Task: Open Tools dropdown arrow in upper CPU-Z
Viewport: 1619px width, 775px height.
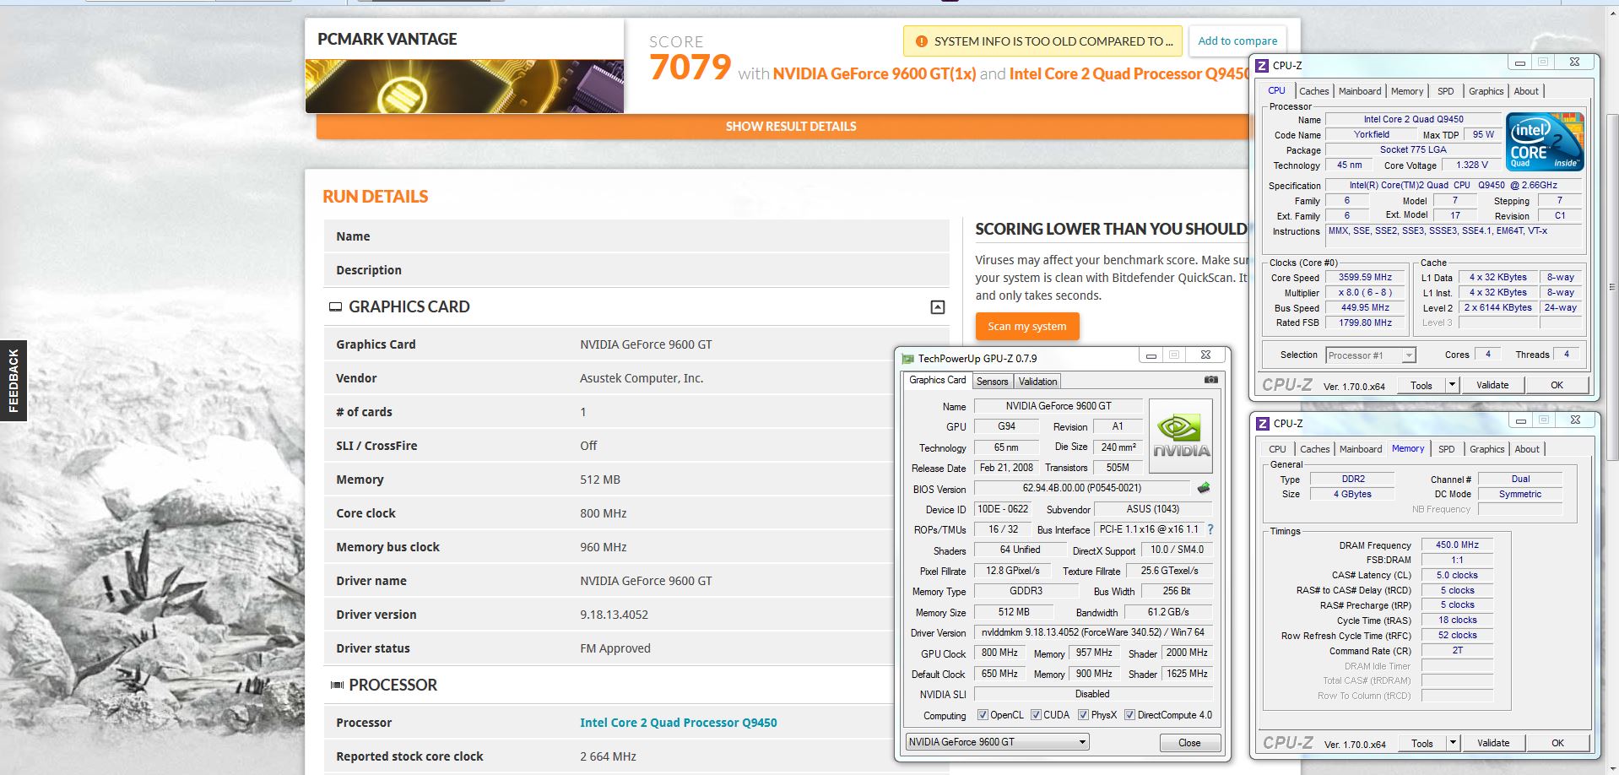Action: [x=1452, y=385]
